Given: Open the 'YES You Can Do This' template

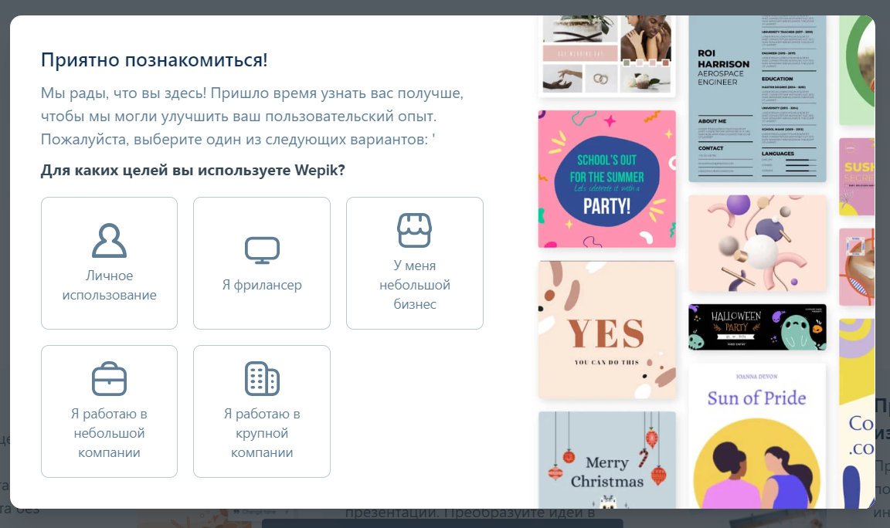Looking at the screenshot, I should pos(606,330).
